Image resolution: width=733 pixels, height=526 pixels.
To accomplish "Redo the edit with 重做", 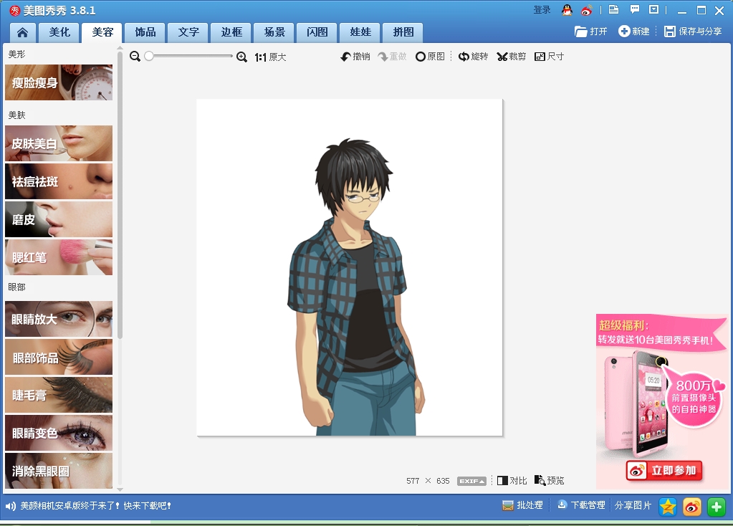I will tap(392, 57).
